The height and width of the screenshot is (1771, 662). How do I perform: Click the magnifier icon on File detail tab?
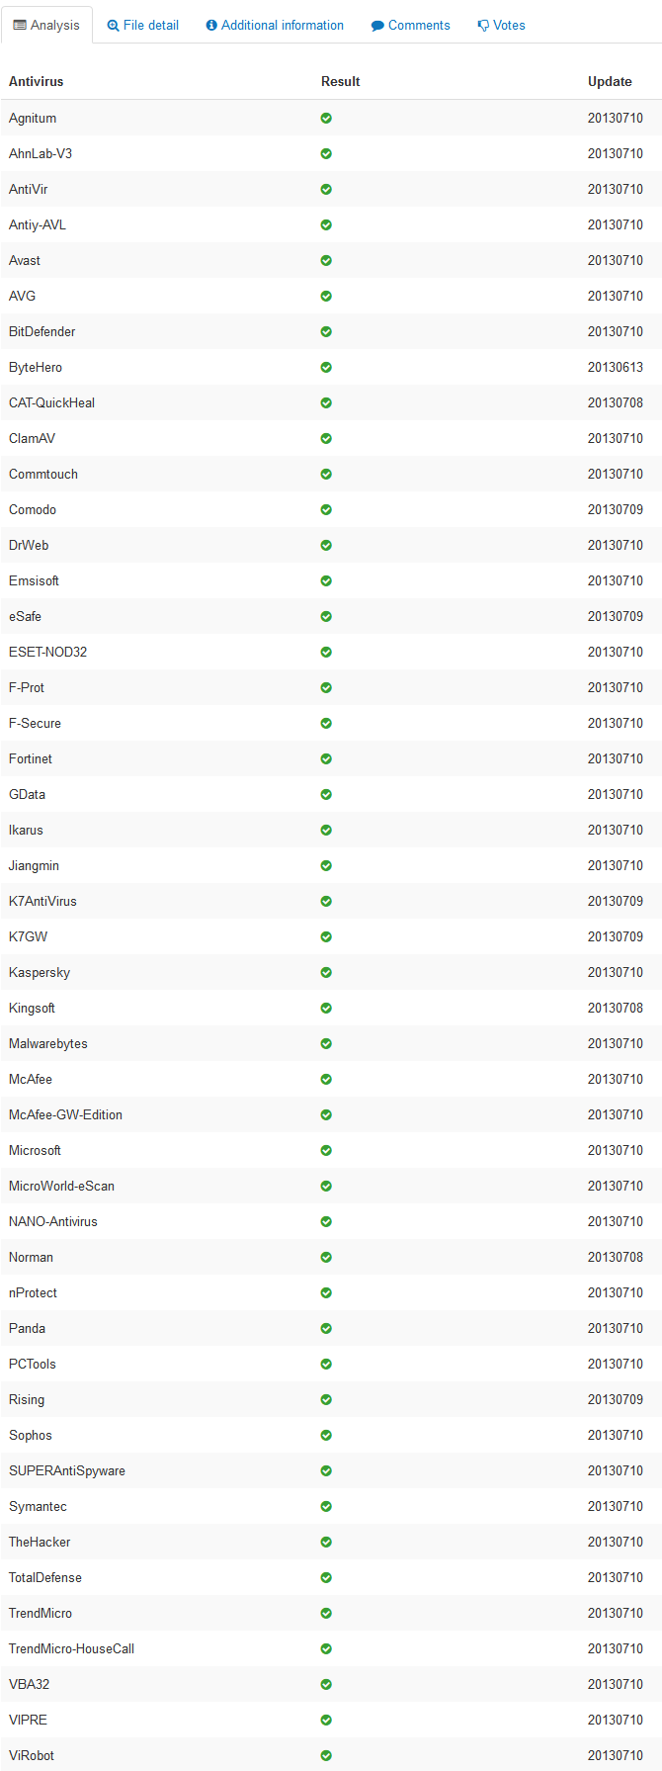click(x=113, y=26)
